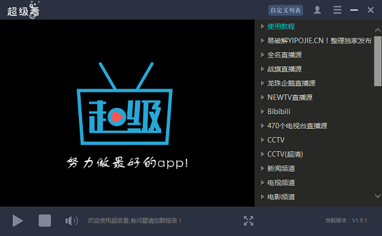Expand the Bibibili group arrow
The width and height of the screenshot is (382, 236).
pyautogui.click(x=262, y=112)
